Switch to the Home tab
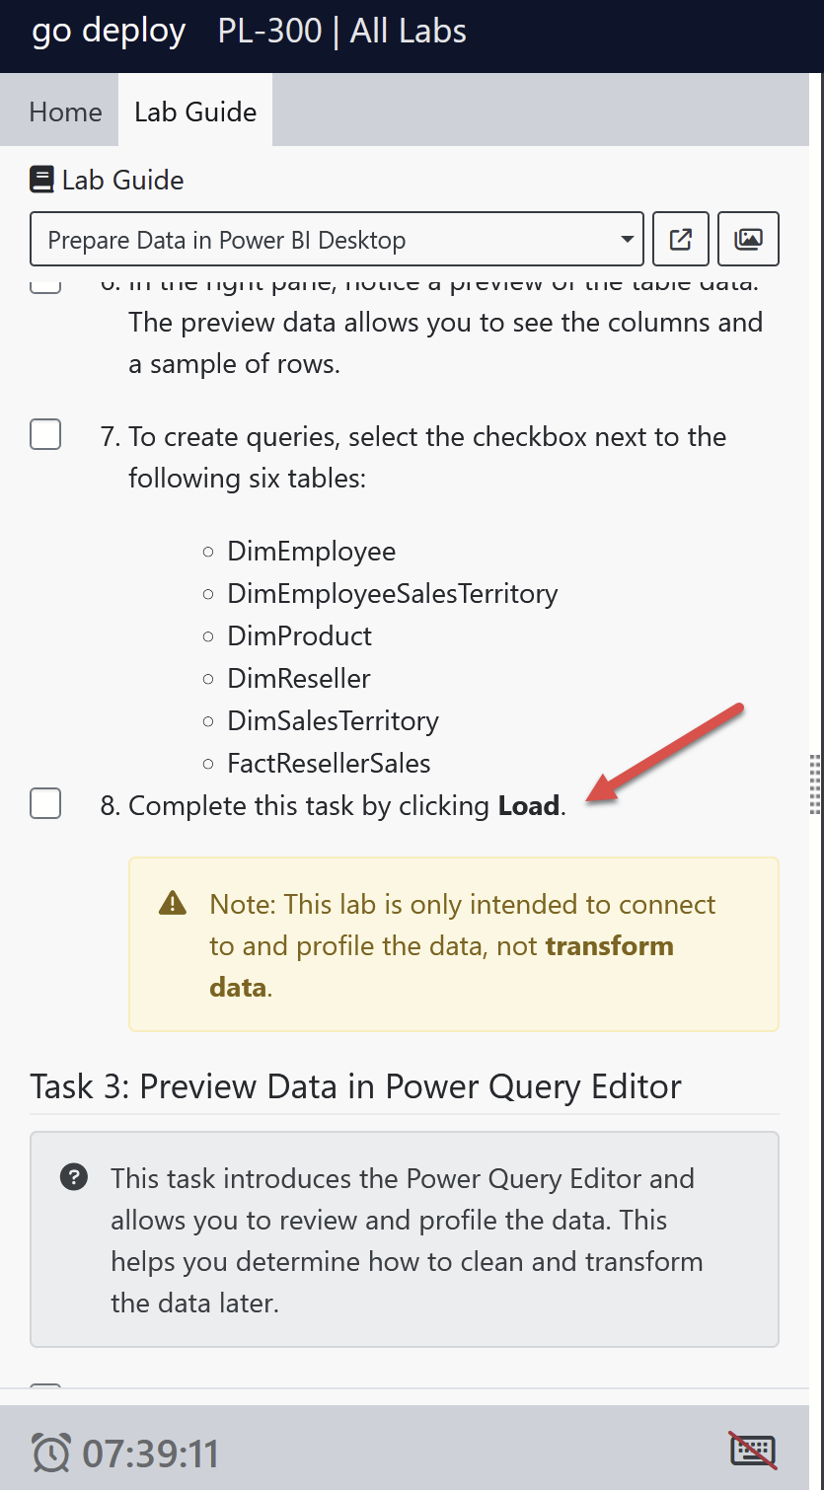This screenshot has height=1490, width=824. coord(64,112)
